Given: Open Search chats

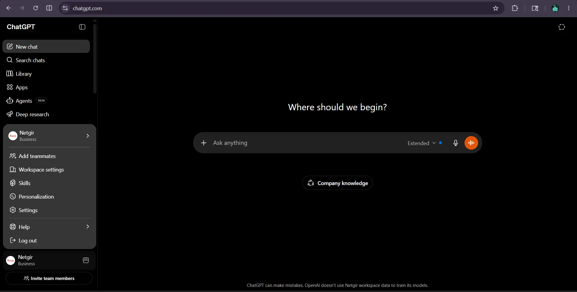Looking at the screenshot, I should point(46,60).
